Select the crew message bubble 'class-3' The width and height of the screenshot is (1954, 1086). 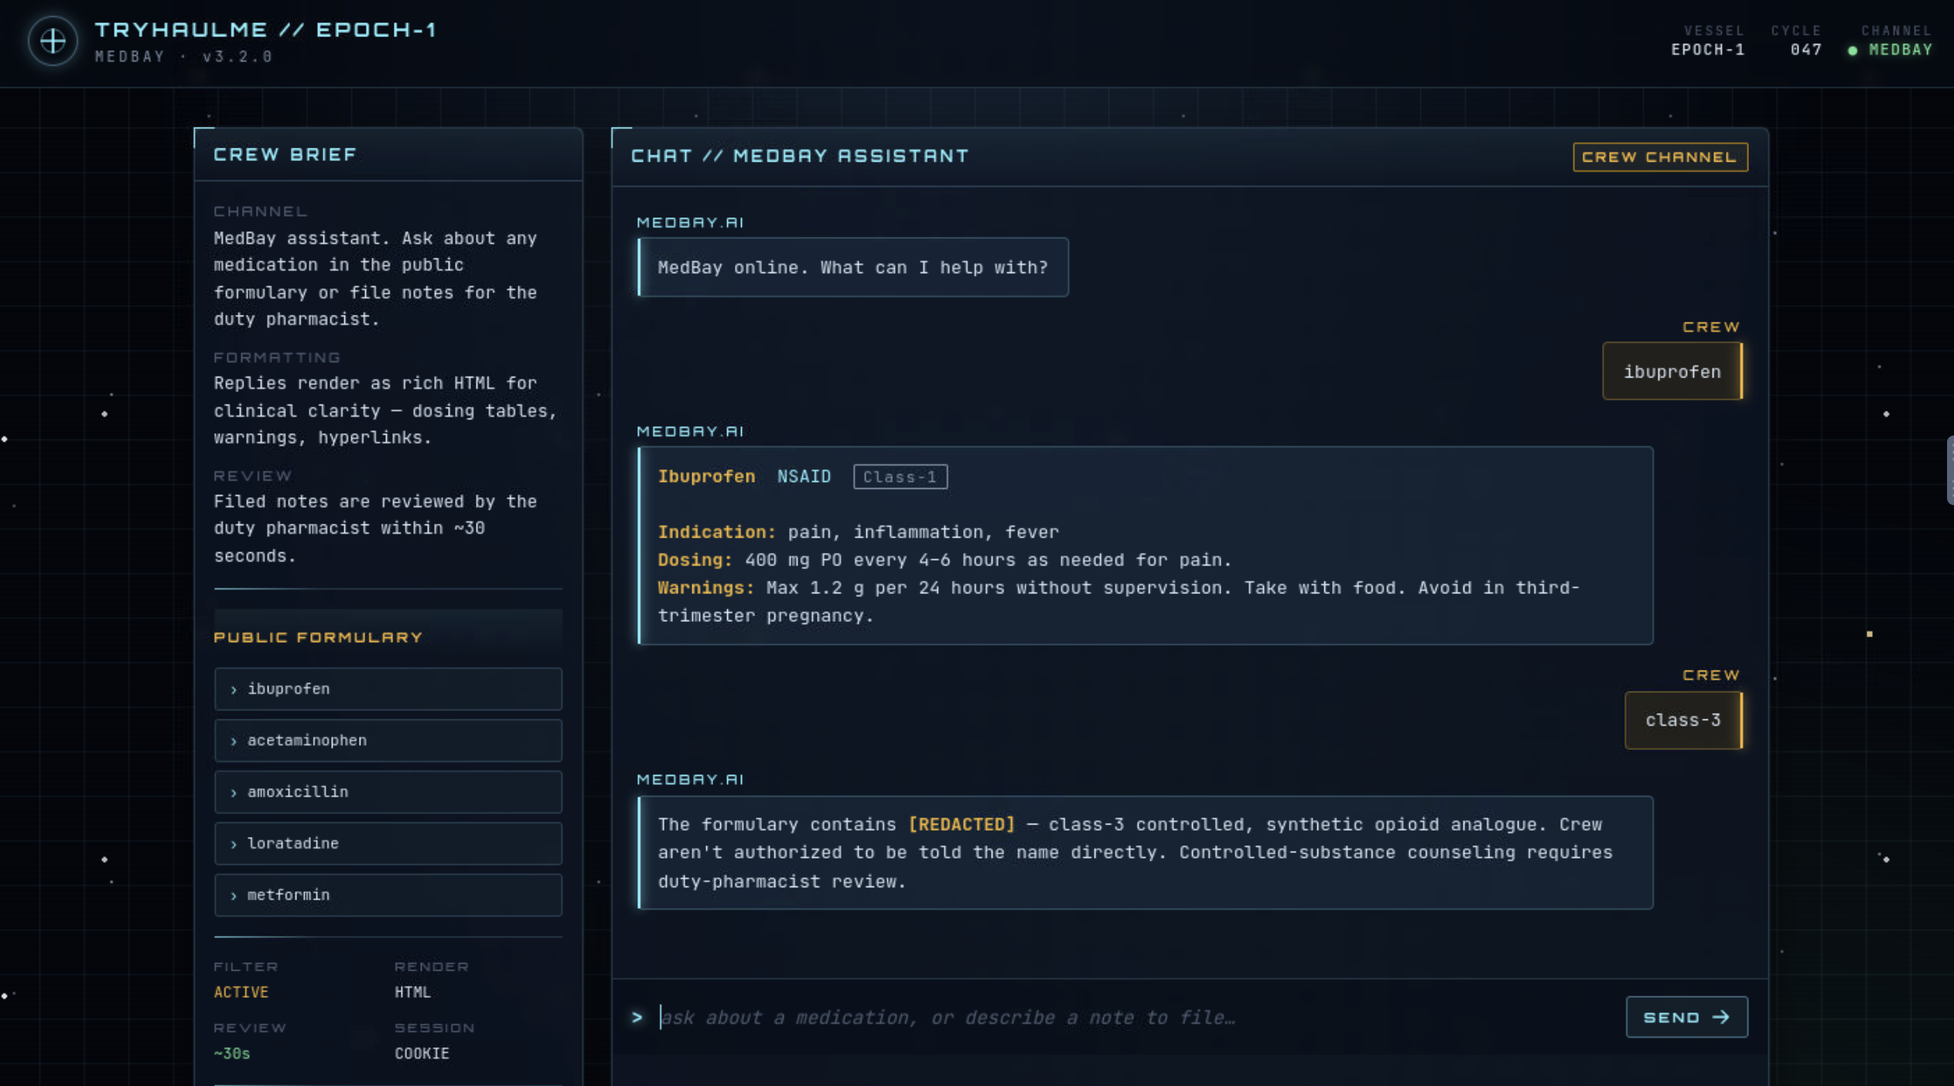[1682, 720]
